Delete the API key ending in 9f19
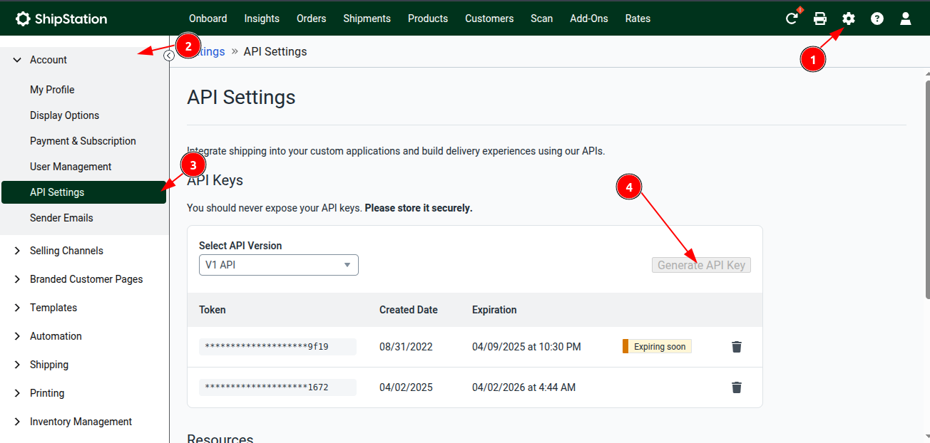Viewport: 930px width, 443px height. (737, 347)
